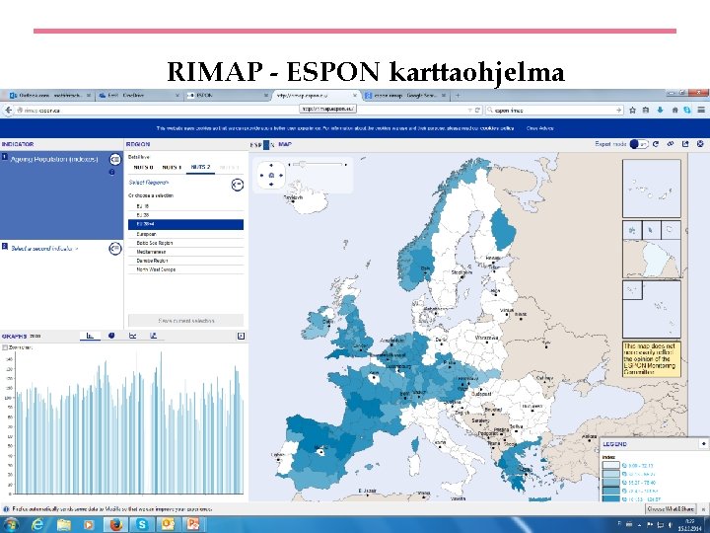Open the Firefox hamburger menu
The width and height of the screenshot is (710, 533).
[701, 111]
